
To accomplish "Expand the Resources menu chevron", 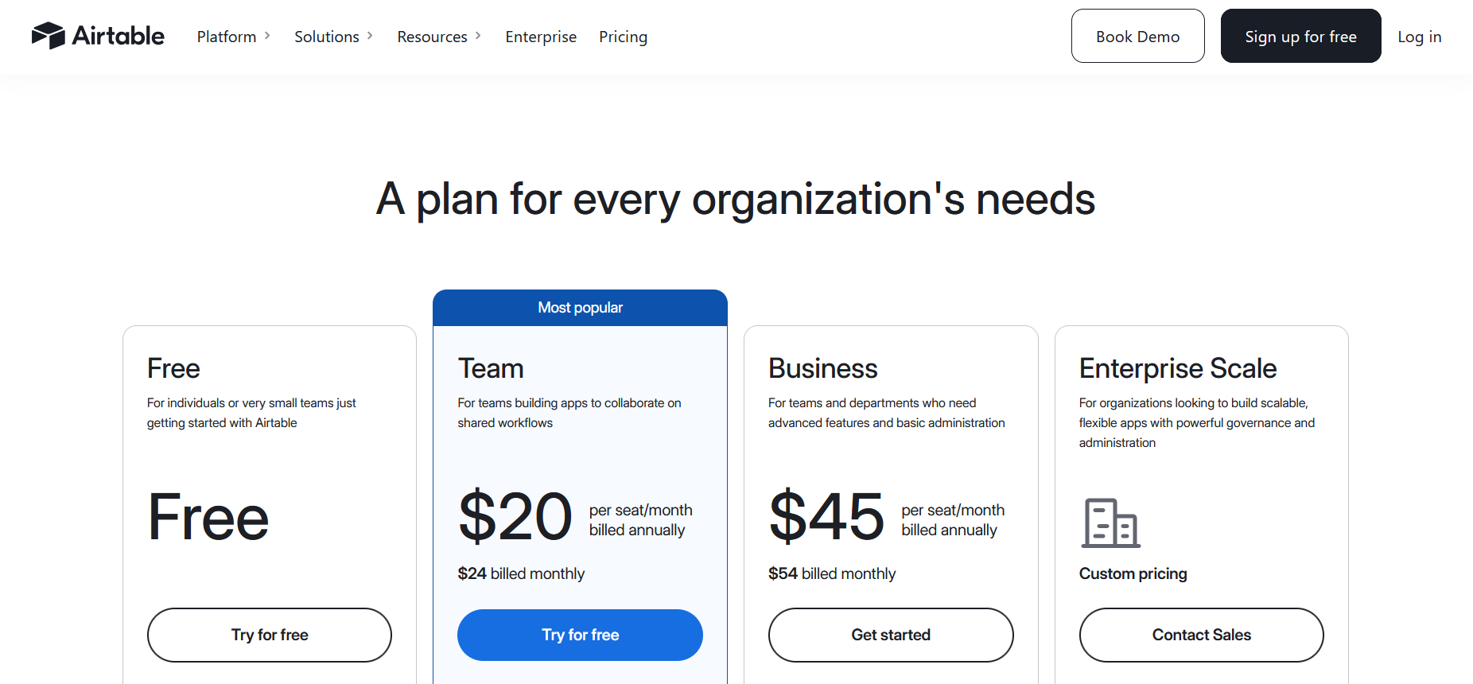I will click(478, 36).
